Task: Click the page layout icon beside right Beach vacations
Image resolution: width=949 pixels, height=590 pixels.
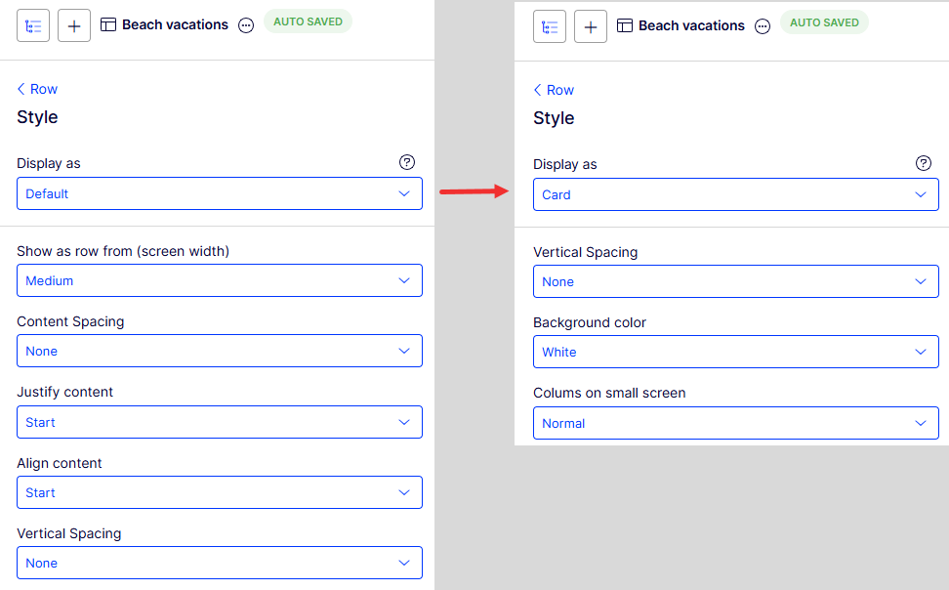Action: 625,25
